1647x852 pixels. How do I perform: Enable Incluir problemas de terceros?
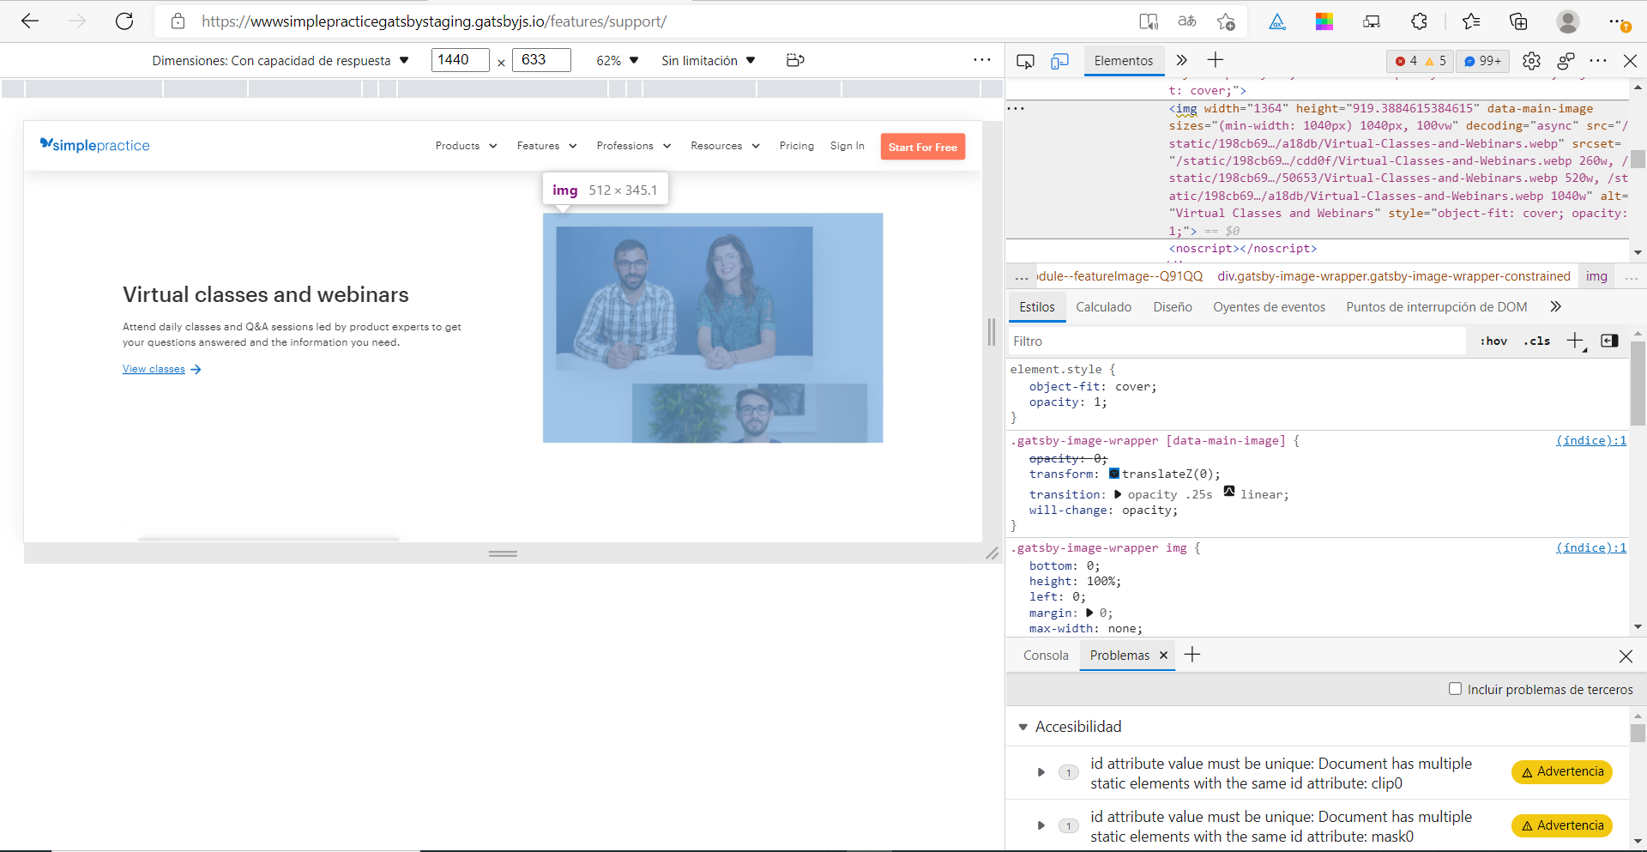(x=1455, y=689)
